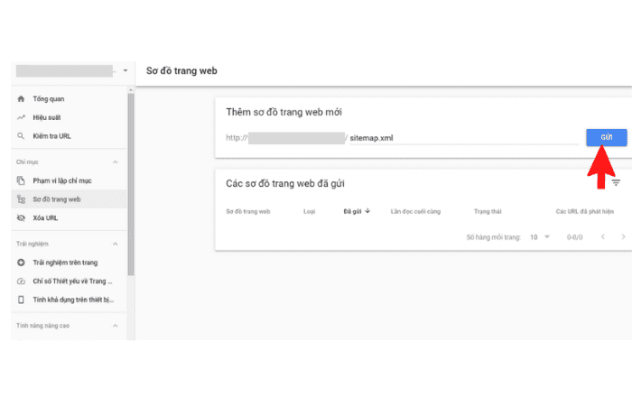
Task: Click the Số hàng mỗi trang label
Action: click(x=493, y=237)
